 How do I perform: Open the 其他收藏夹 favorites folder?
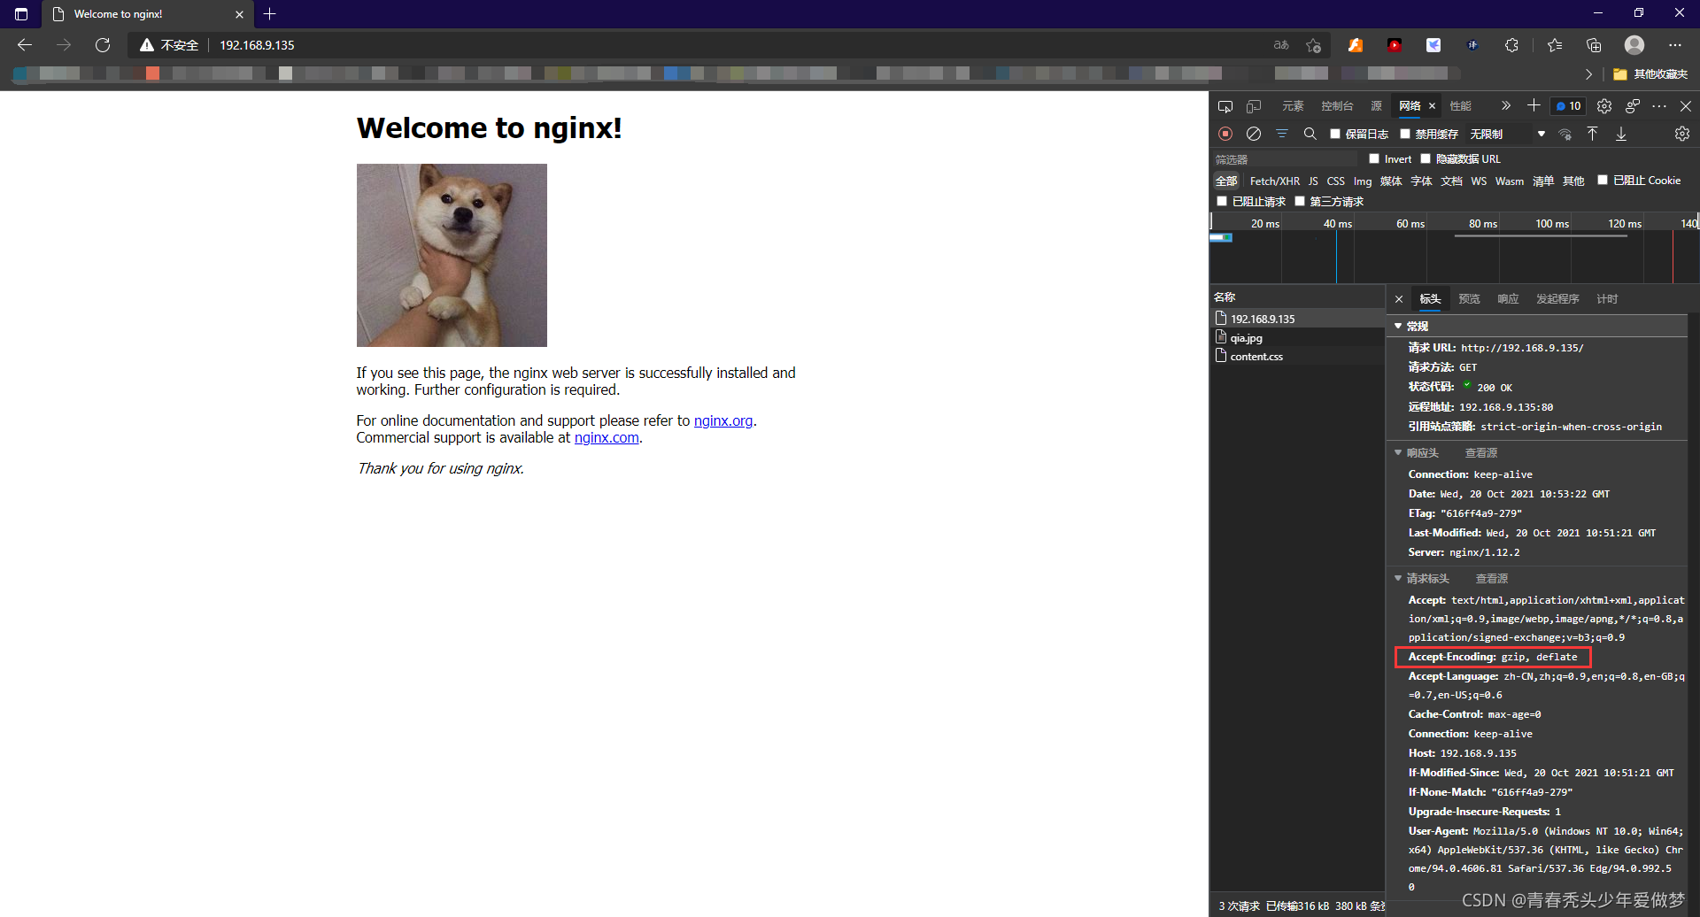[x=1650, y=74]
